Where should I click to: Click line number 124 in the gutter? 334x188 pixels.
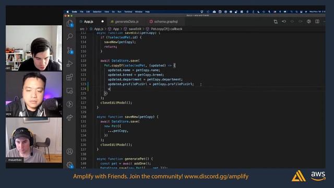pyautogui.click(x=83, y=89)
